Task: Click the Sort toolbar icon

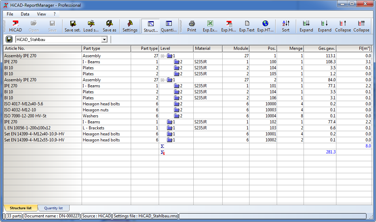Action: tap(286, 26)
